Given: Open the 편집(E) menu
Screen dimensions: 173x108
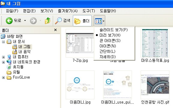Looking at the screenshot, I should [29, 11].
